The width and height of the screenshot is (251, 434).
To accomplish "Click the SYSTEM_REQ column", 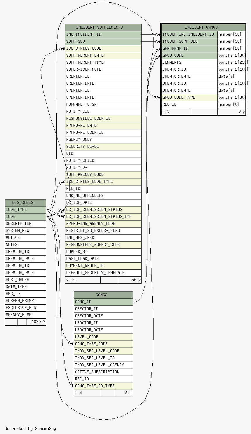I will (x=25, y=231).
